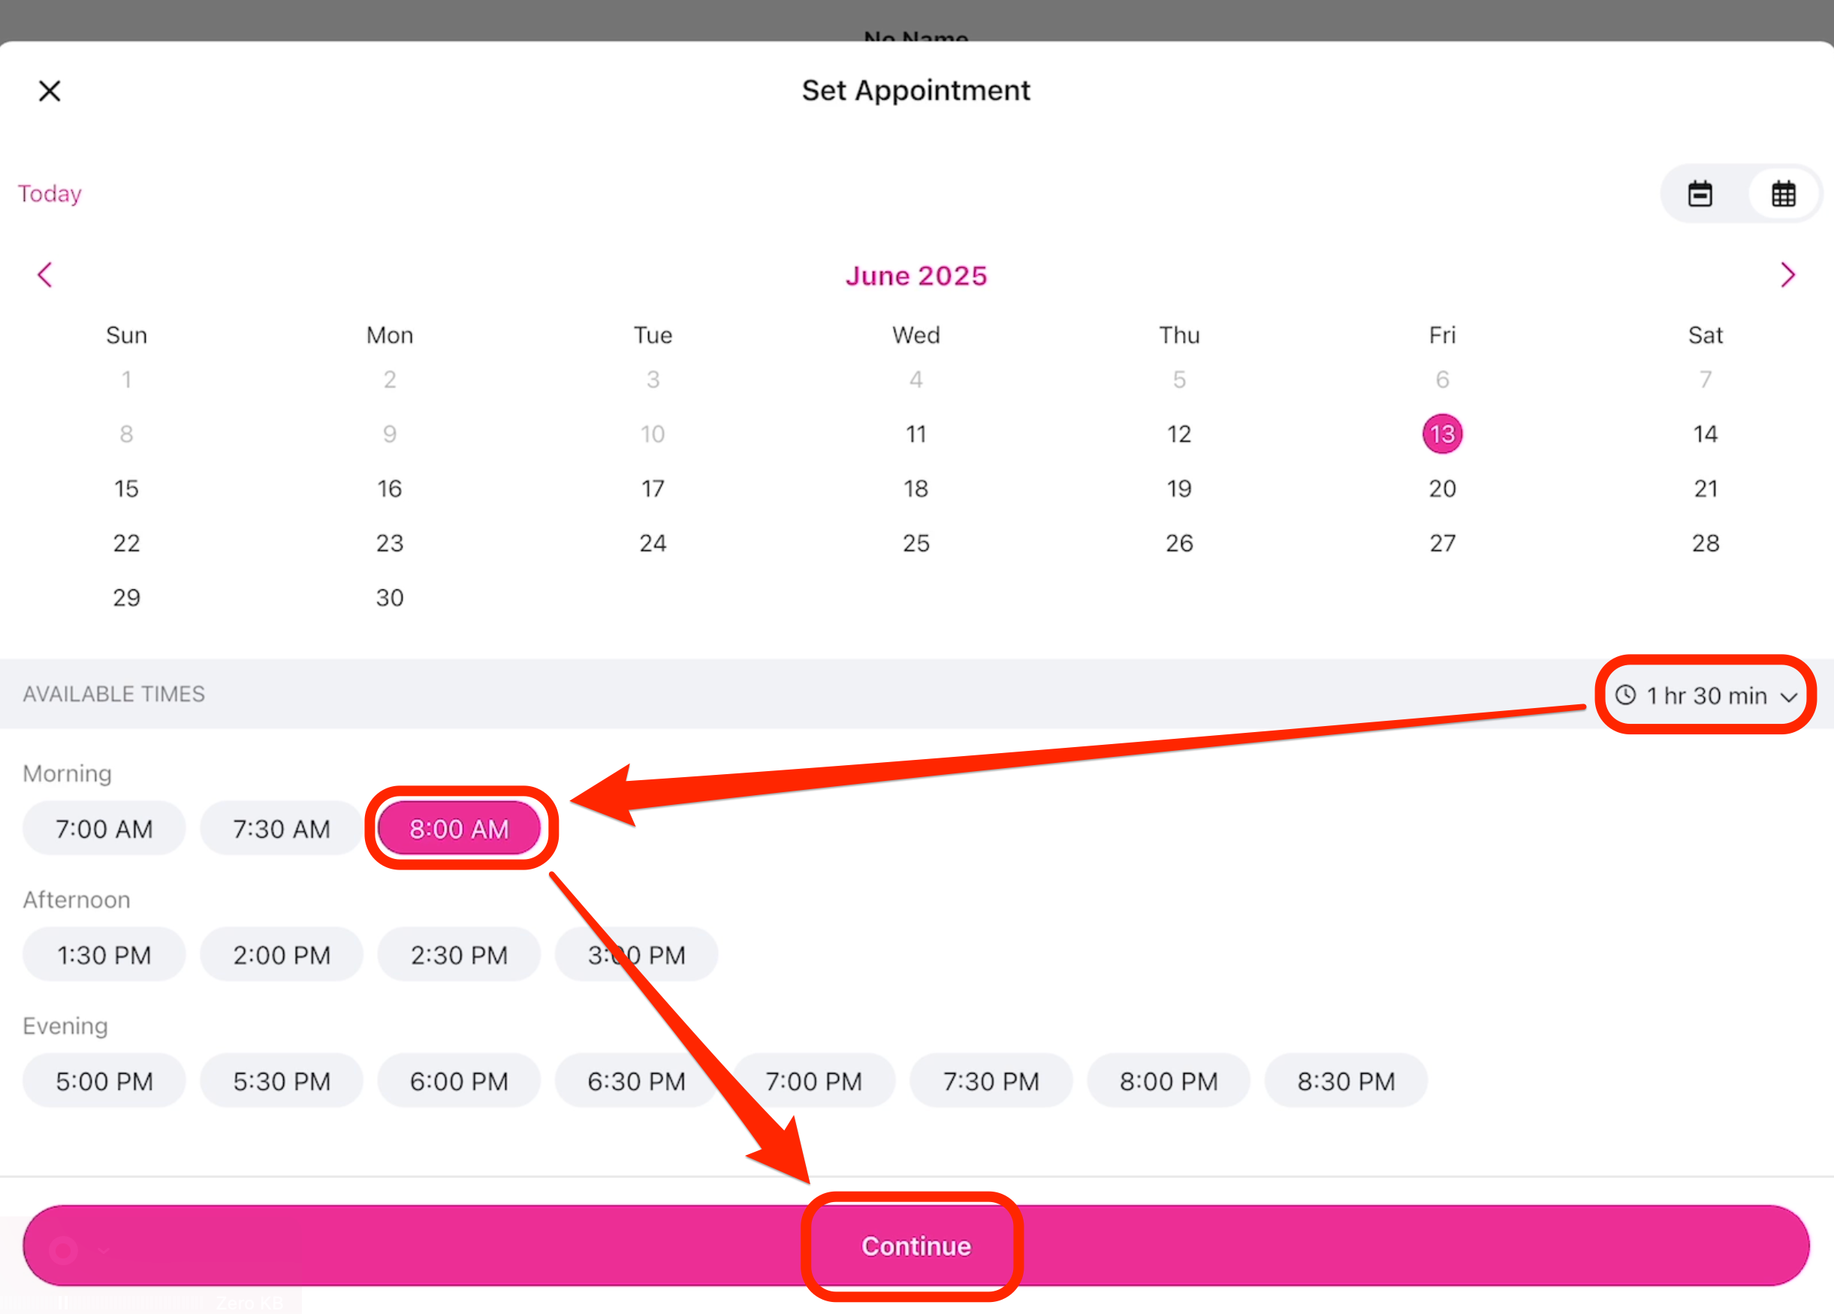The width and height of the screenshot is (1834, 1314).
Task: Select the 7:00 AM time slot
Action: (104, 829)
